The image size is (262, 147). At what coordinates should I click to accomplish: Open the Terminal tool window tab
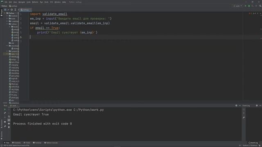click(x=37, y=143)
